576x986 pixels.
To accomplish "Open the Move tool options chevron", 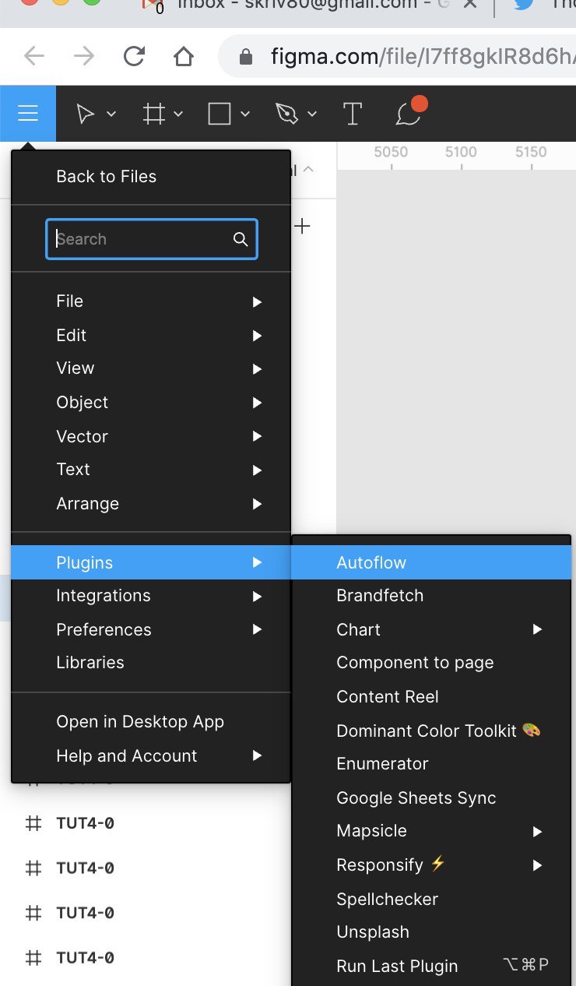I will click(111, 114).
